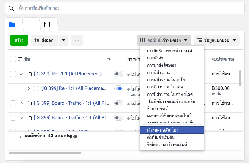Viewport: 249px width, 163px height.
Task: Click folder icon of second Board - Traffic row
Action: 29,118
